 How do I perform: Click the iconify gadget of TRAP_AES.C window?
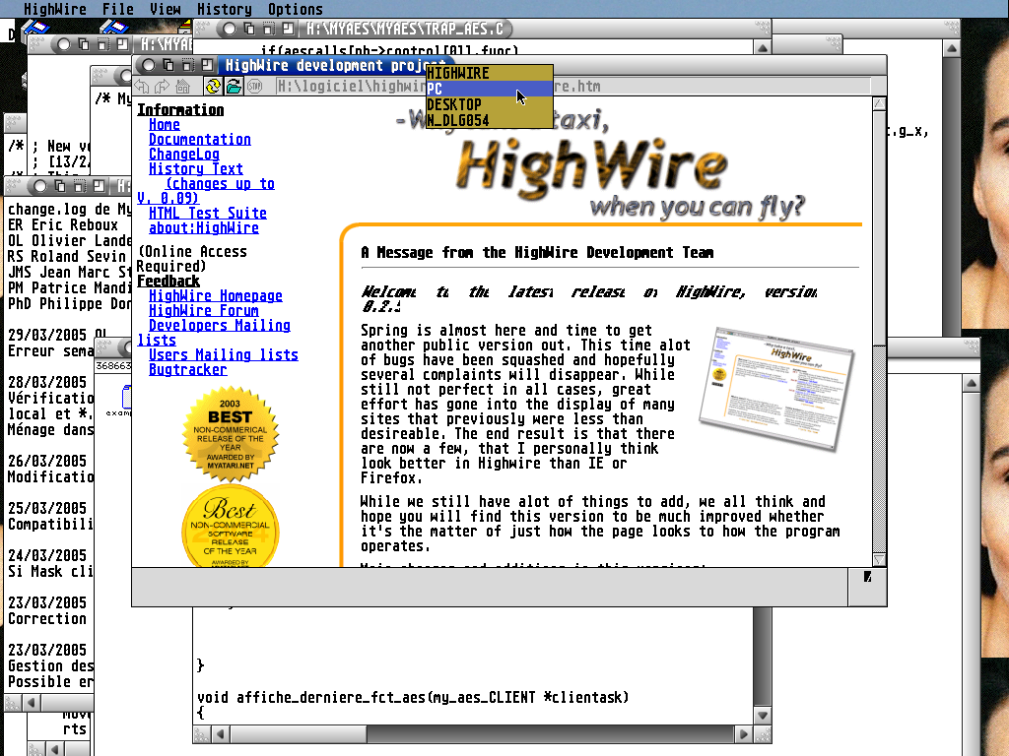pyautogui.click(x=268, y=29)
